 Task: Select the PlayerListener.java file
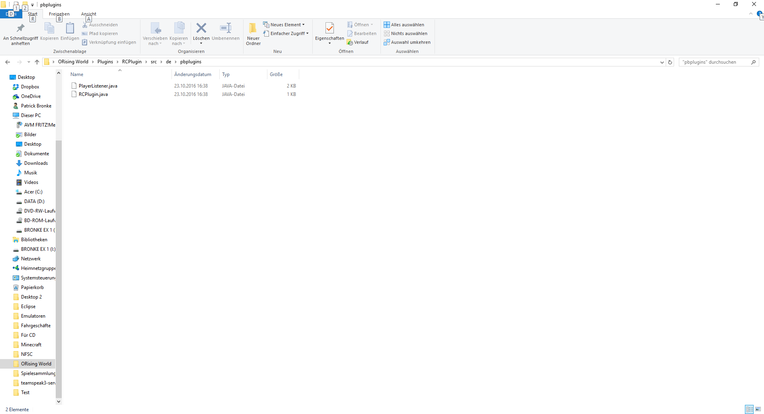98,86
